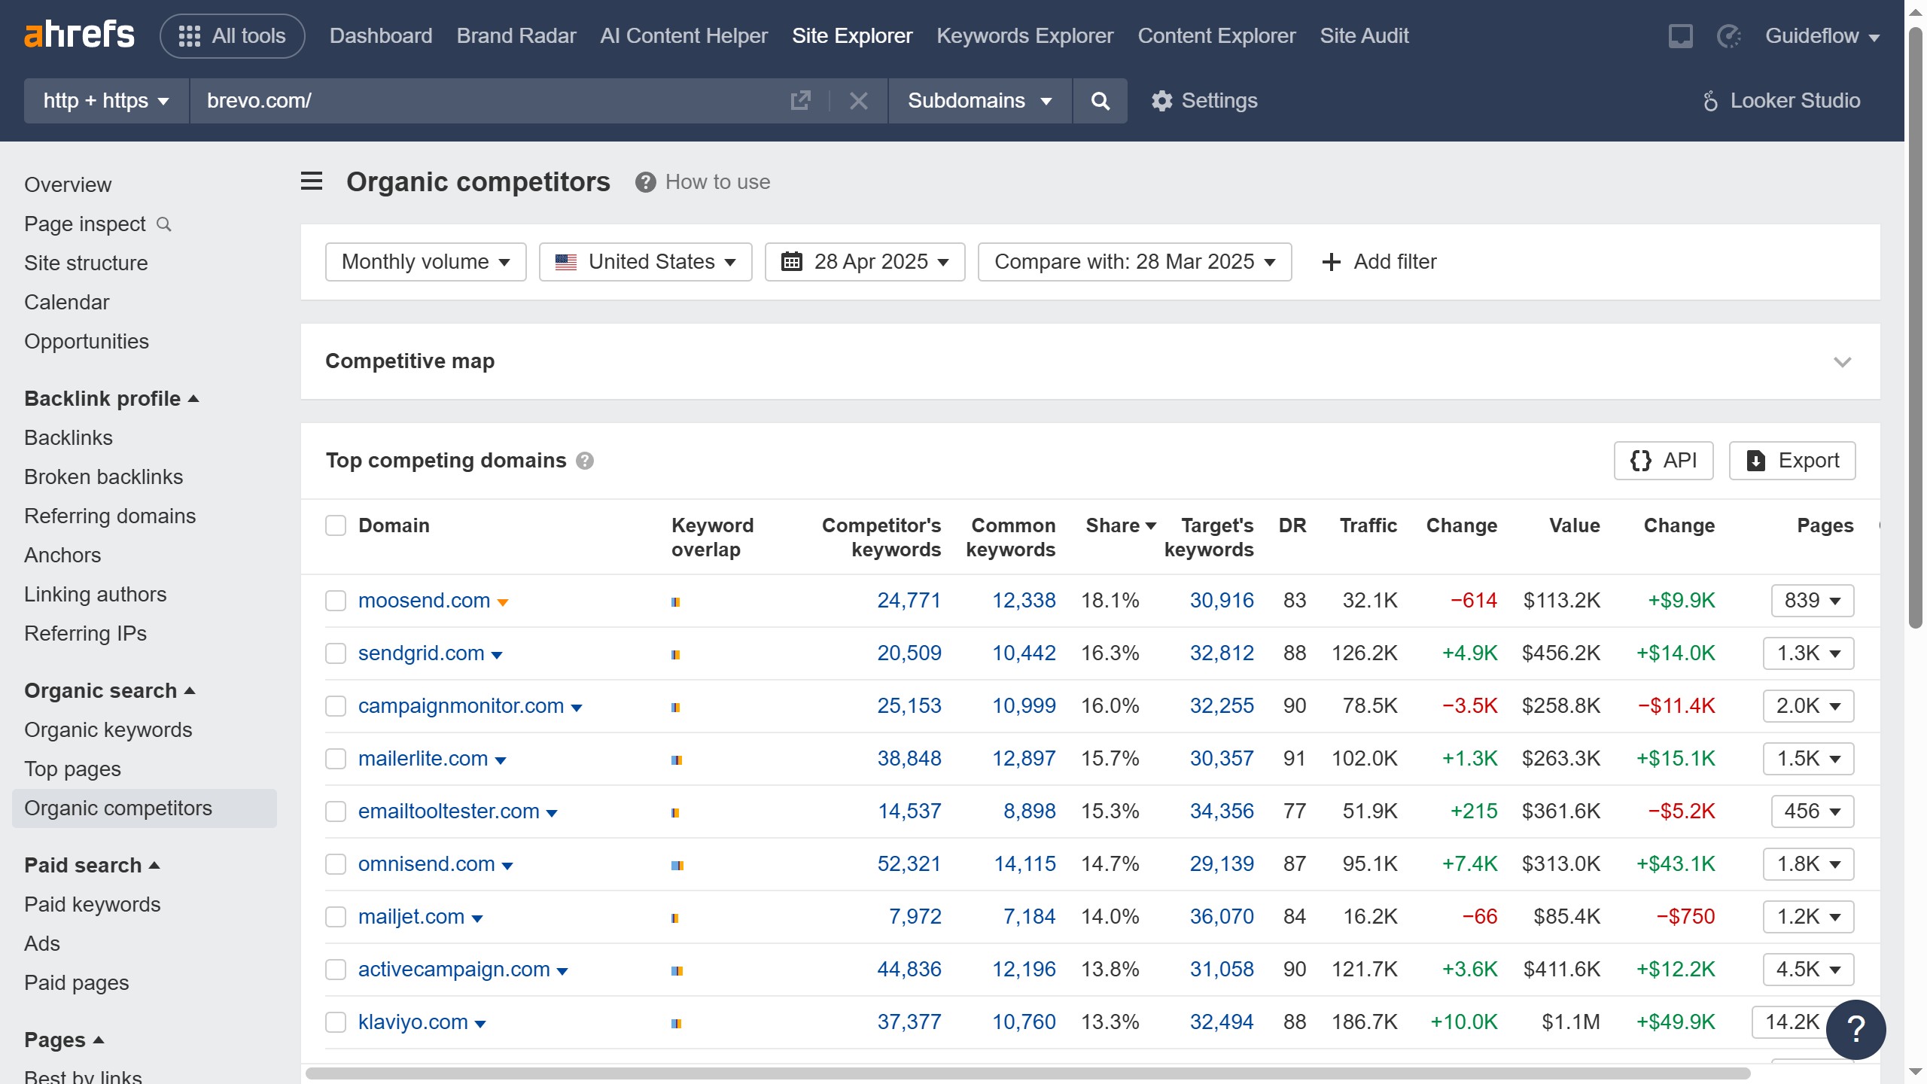Click the horizontal table scrollbar

(x=1027, y=1073)
